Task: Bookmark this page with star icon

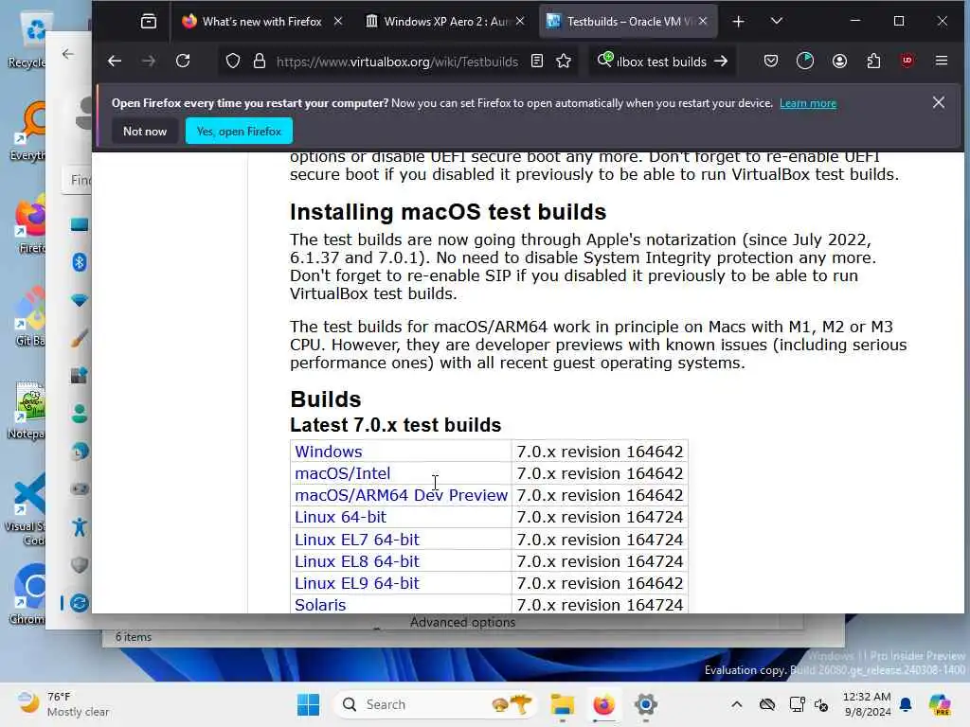Action: pos(564,62)
